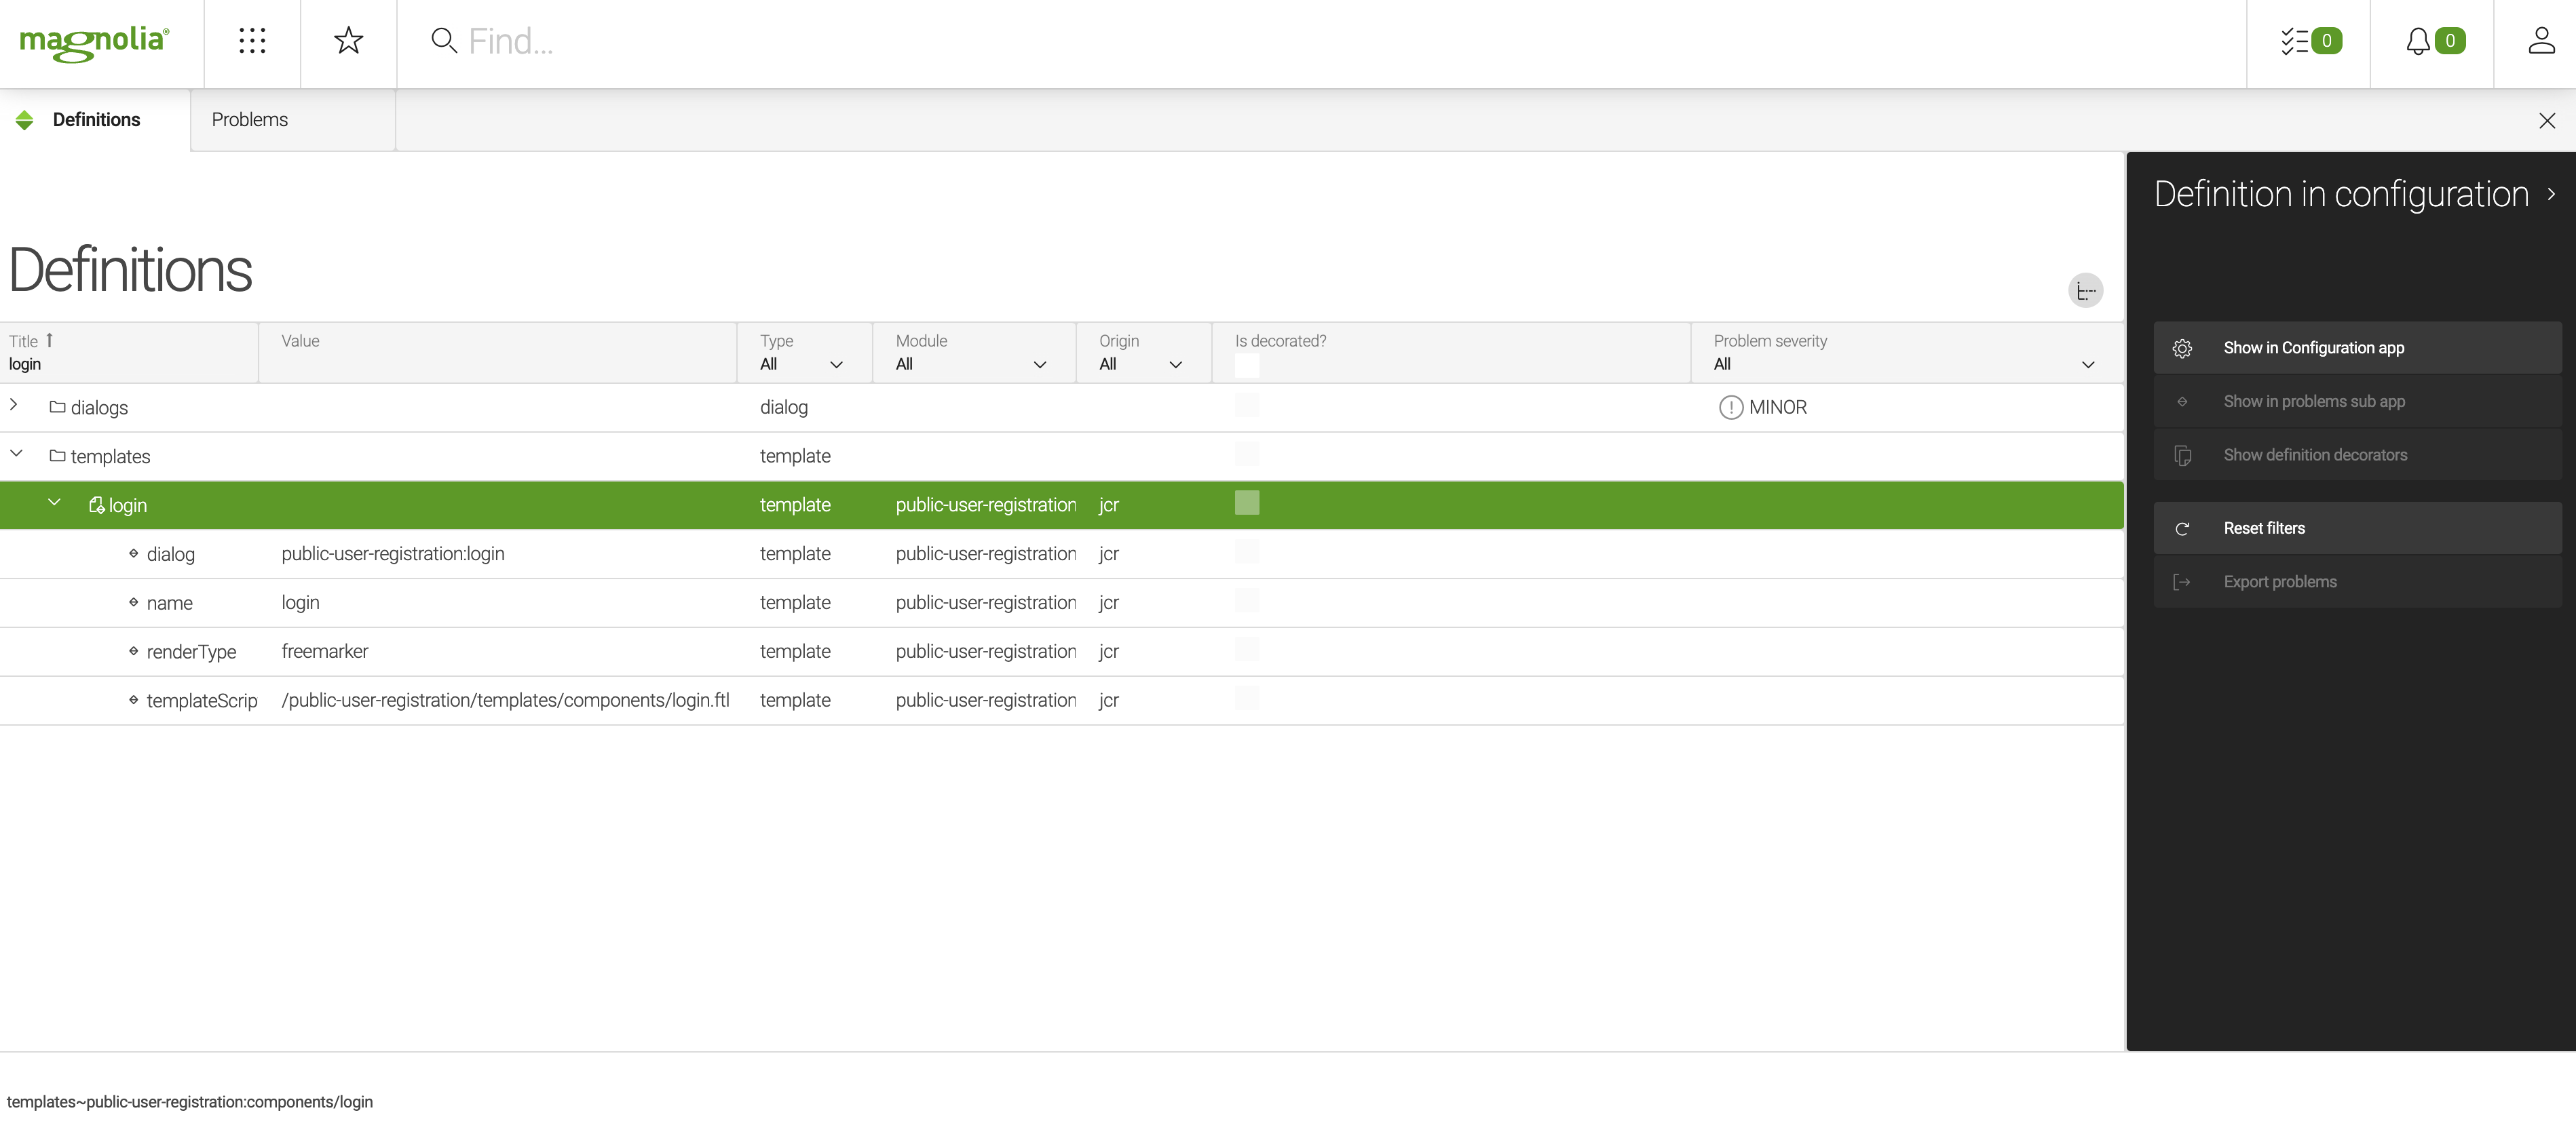Click the tree display options icon above the grid
Screen dimensions: 2576x1138
[x=2086, y=290]
